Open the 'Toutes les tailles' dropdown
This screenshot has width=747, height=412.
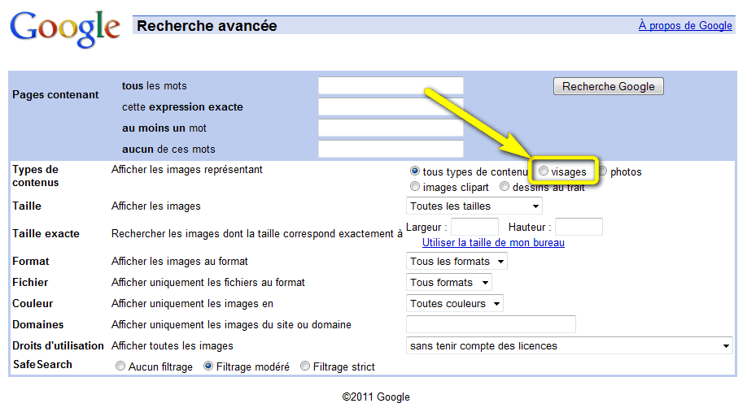(x=474, y=206)
